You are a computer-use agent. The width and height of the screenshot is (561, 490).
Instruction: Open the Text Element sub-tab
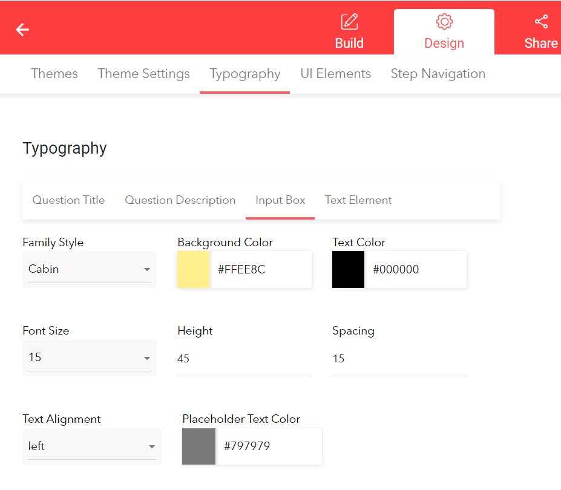pyautogui.click(x=358, y=200)
